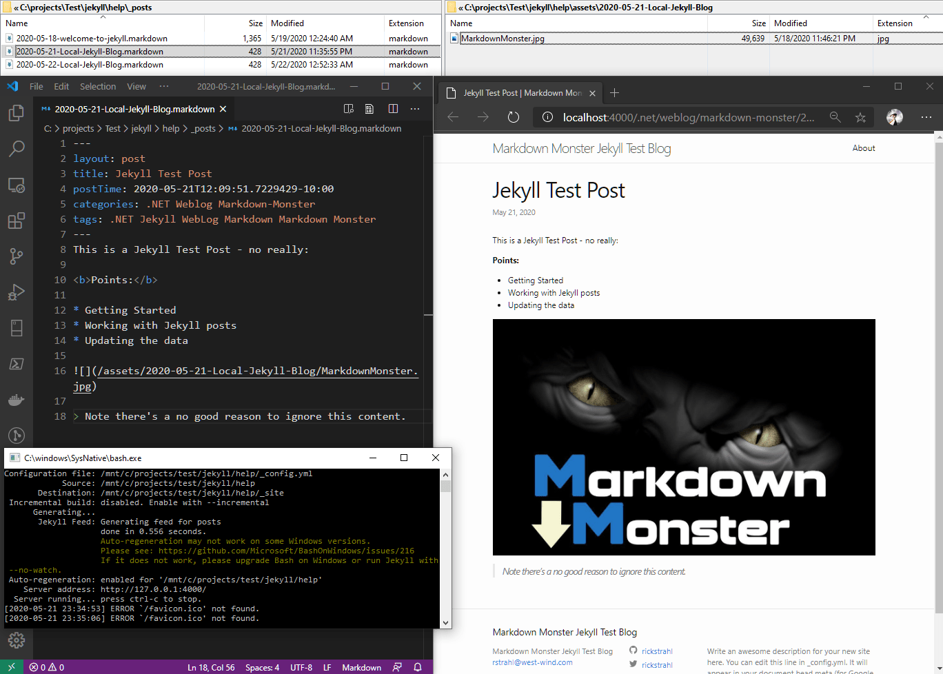Image resolution: width=943 pixels, height=674 pixels.
Task: Click Ln 18, Col 56 in status bar
Action: (x=211, y=667)
